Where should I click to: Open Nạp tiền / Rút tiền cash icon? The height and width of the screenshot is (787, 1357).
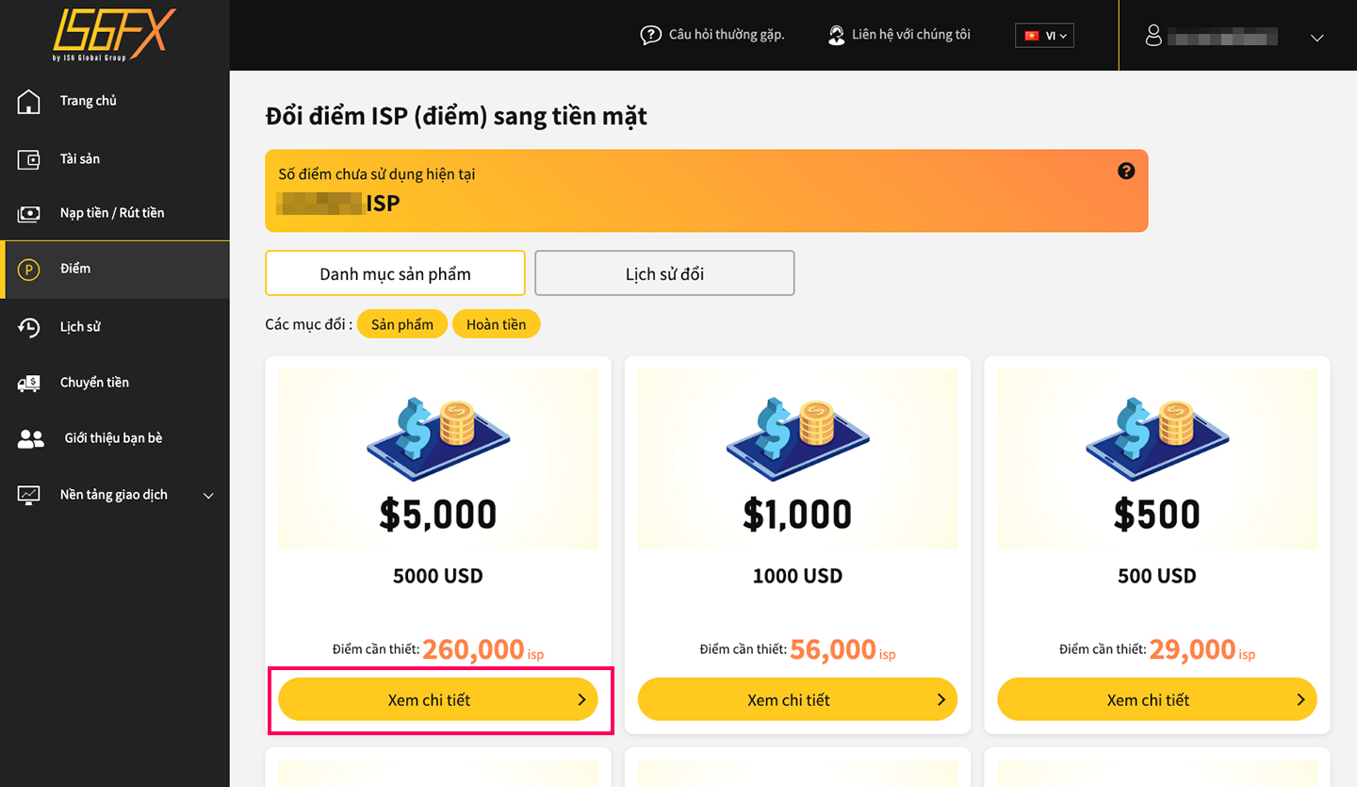coord(29,213)
